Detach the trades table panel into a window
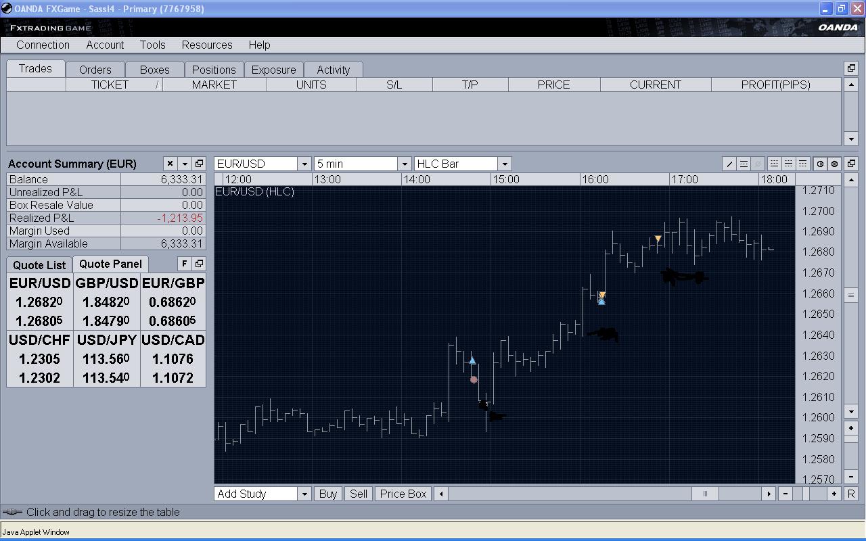The image size is (866, 541). (x=851, y=68)
